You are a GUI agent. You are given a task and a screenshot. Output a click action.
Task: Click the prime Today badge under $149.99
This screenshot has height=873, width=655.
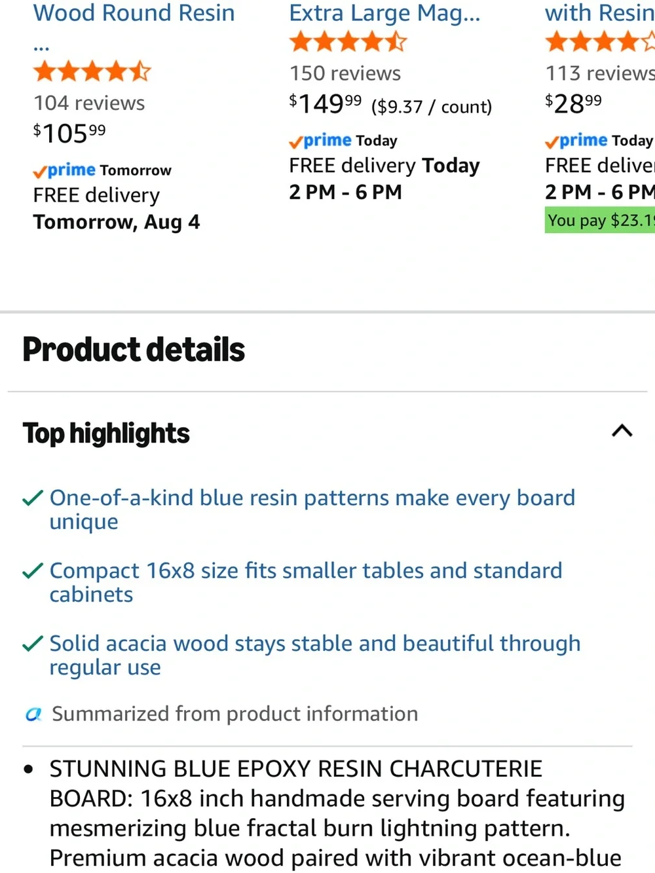343,141
